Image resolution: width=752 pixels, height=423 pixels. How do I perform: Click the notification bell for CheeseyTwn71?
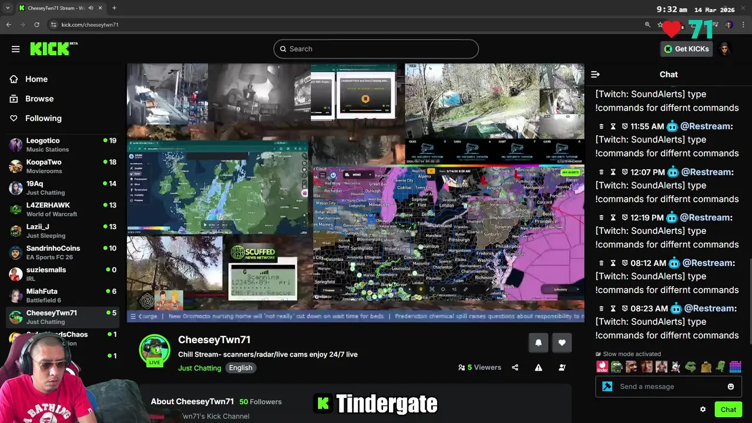pyautogui.click(x=538, y=343)
